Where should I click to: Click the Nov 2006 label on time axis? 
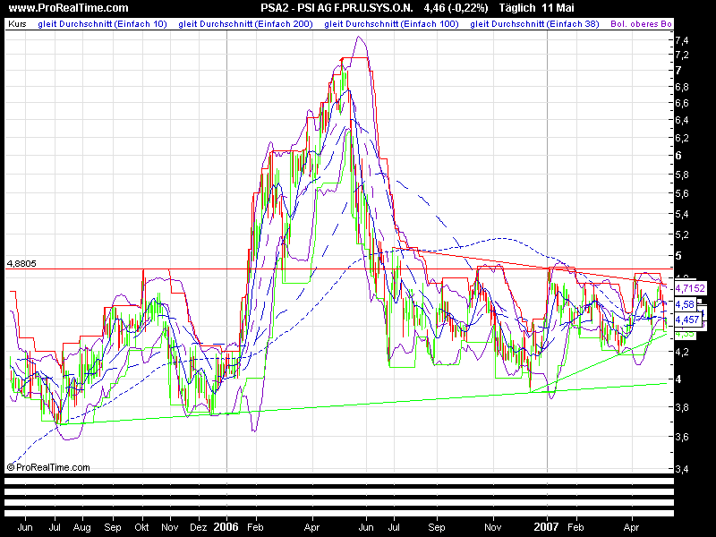(493, 527)
